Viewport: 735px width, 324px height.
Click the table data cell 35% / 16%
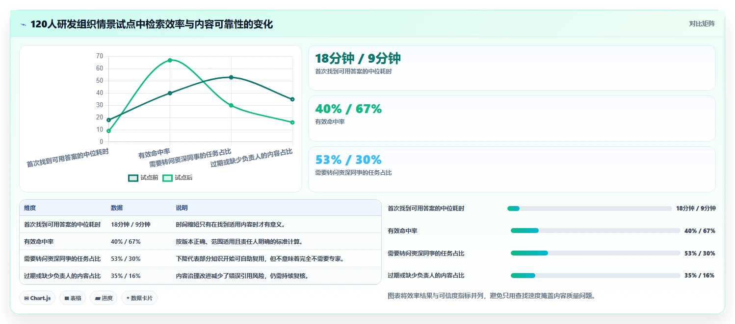(126, 276)
